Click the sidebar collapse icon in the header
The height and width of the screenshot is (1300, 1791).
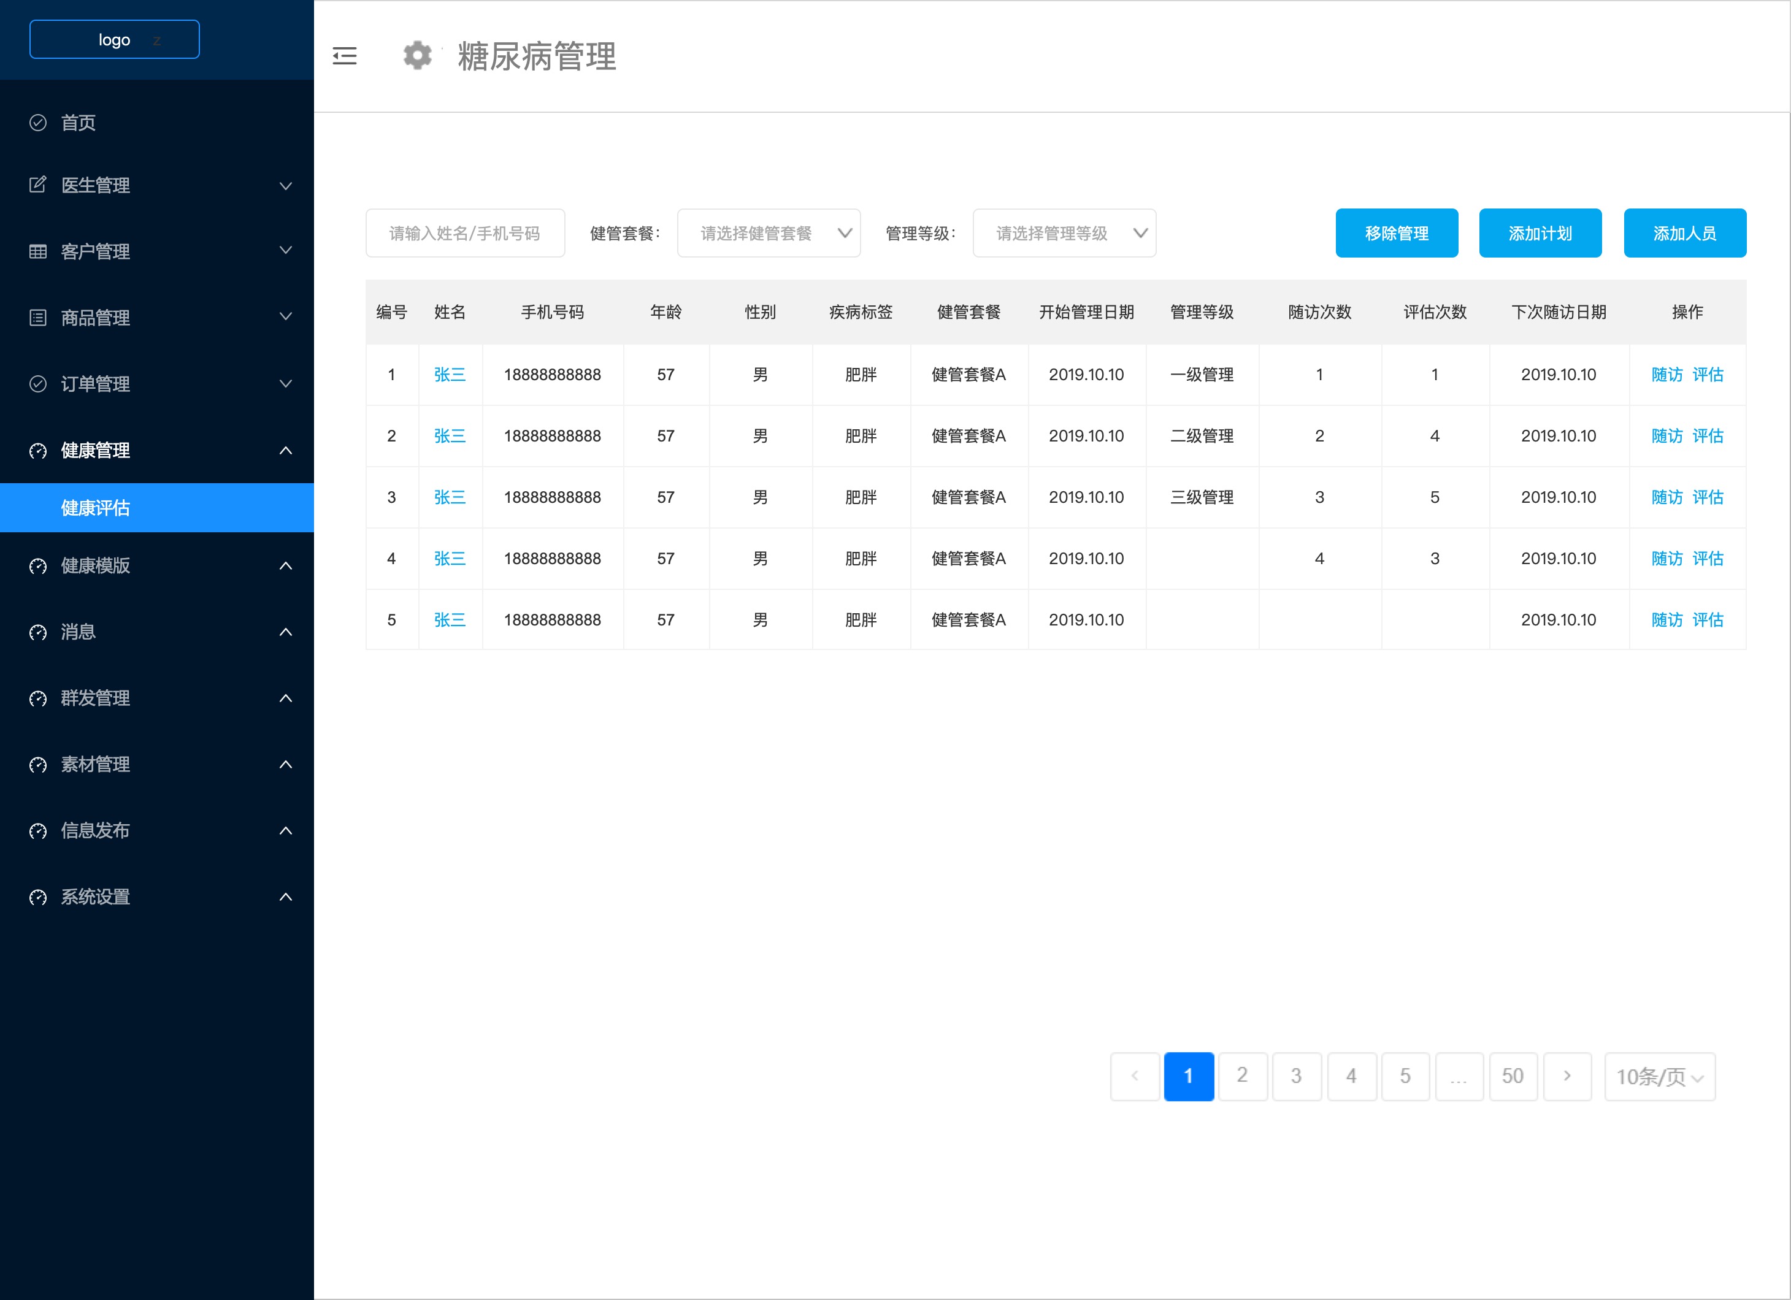pyautogui.click(x=344, y=56)
